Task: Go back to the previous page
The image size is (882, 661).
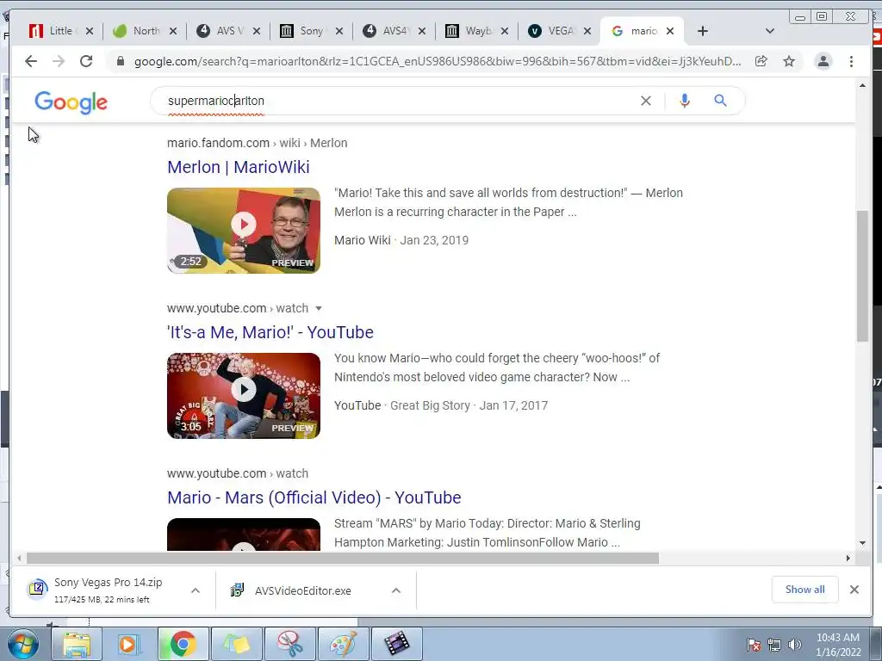Action: point(31,61)
